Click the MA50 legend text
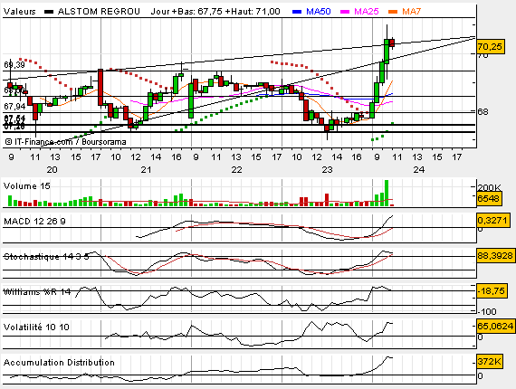The image size is (516, 389). pos(319,12)
